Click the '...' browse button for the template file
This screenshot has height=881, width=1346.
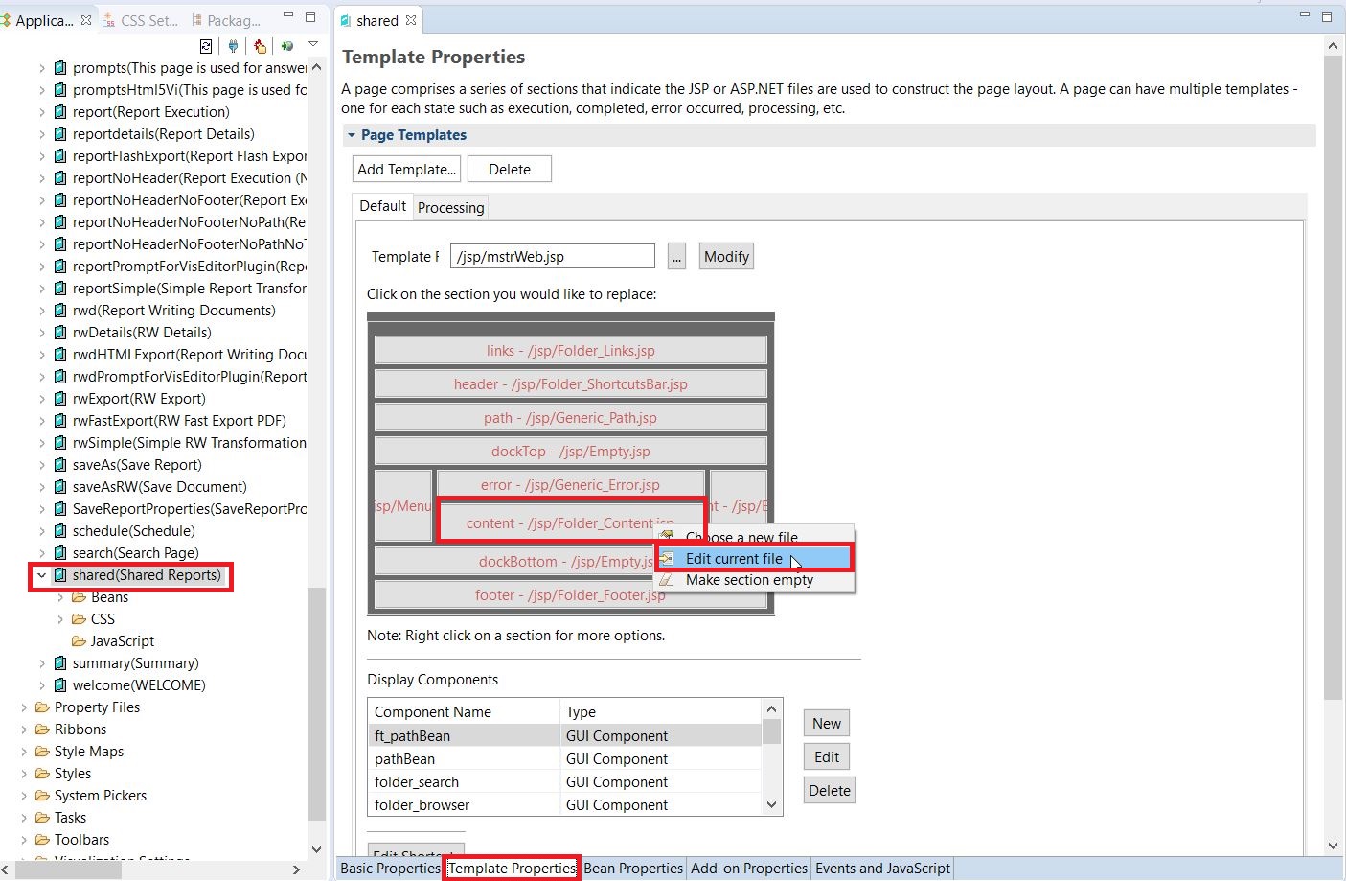[x=676, y=256]
